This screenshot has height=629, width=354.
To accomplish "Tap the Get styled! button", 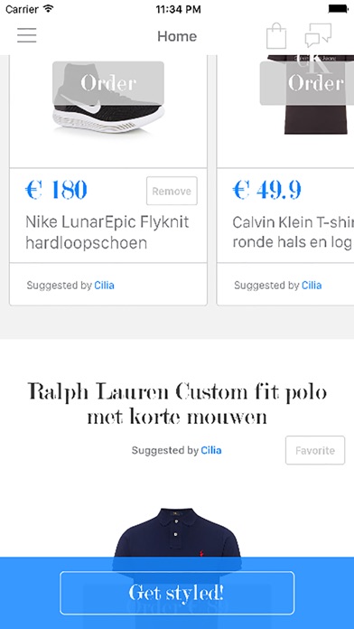I will (177, 593).
